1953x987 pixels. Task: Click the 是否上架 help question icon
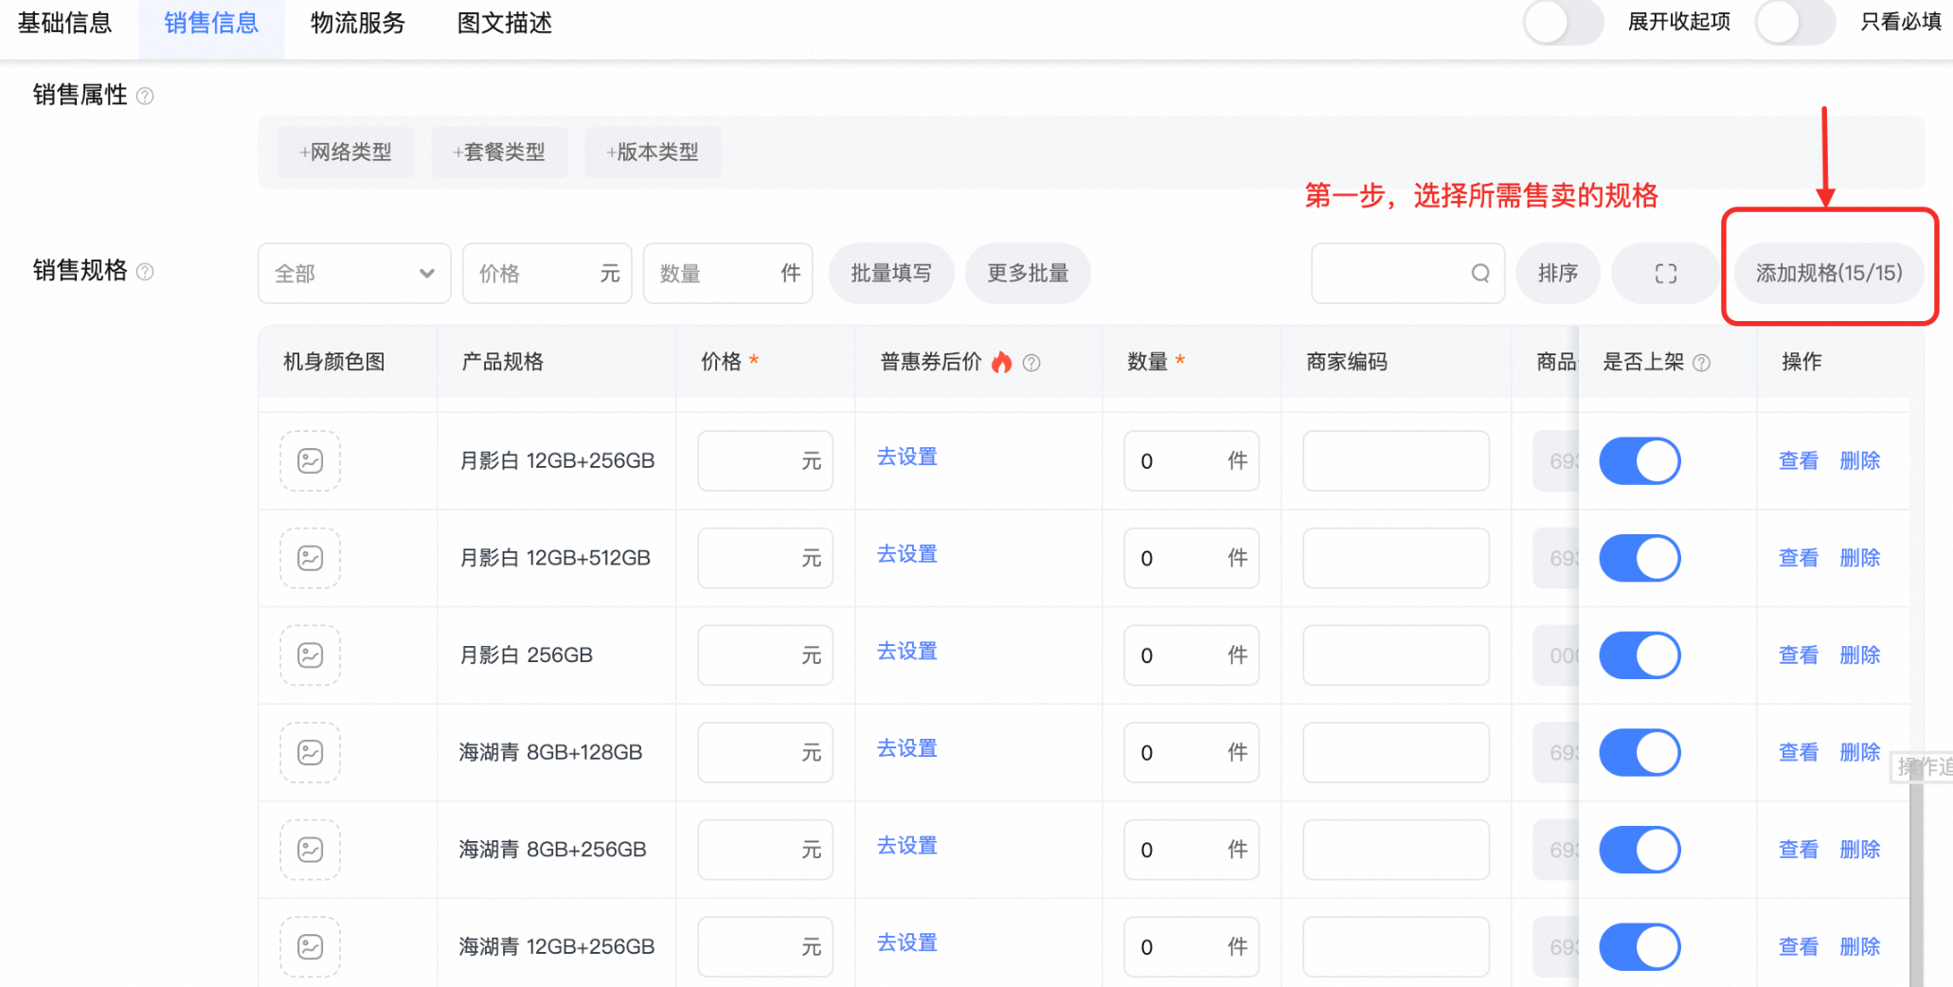pos(1702,363)
